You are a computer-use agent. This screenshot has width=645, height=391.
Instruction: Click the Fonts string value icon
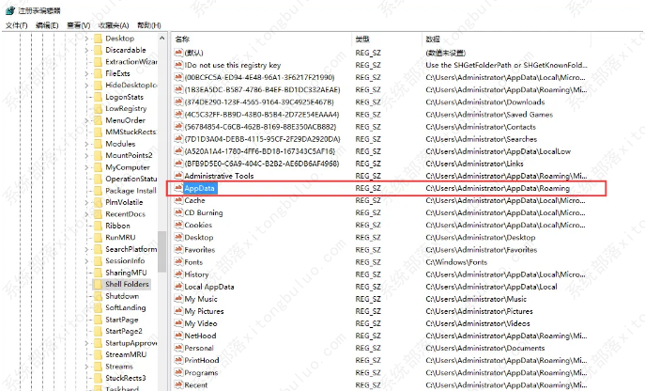coord(177,262)
